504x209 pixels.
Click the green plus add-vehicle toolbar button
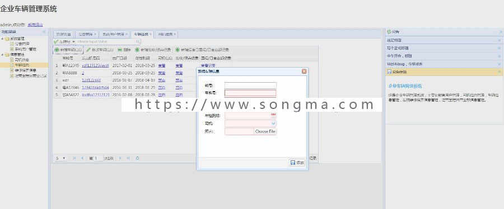pos(68,50)
